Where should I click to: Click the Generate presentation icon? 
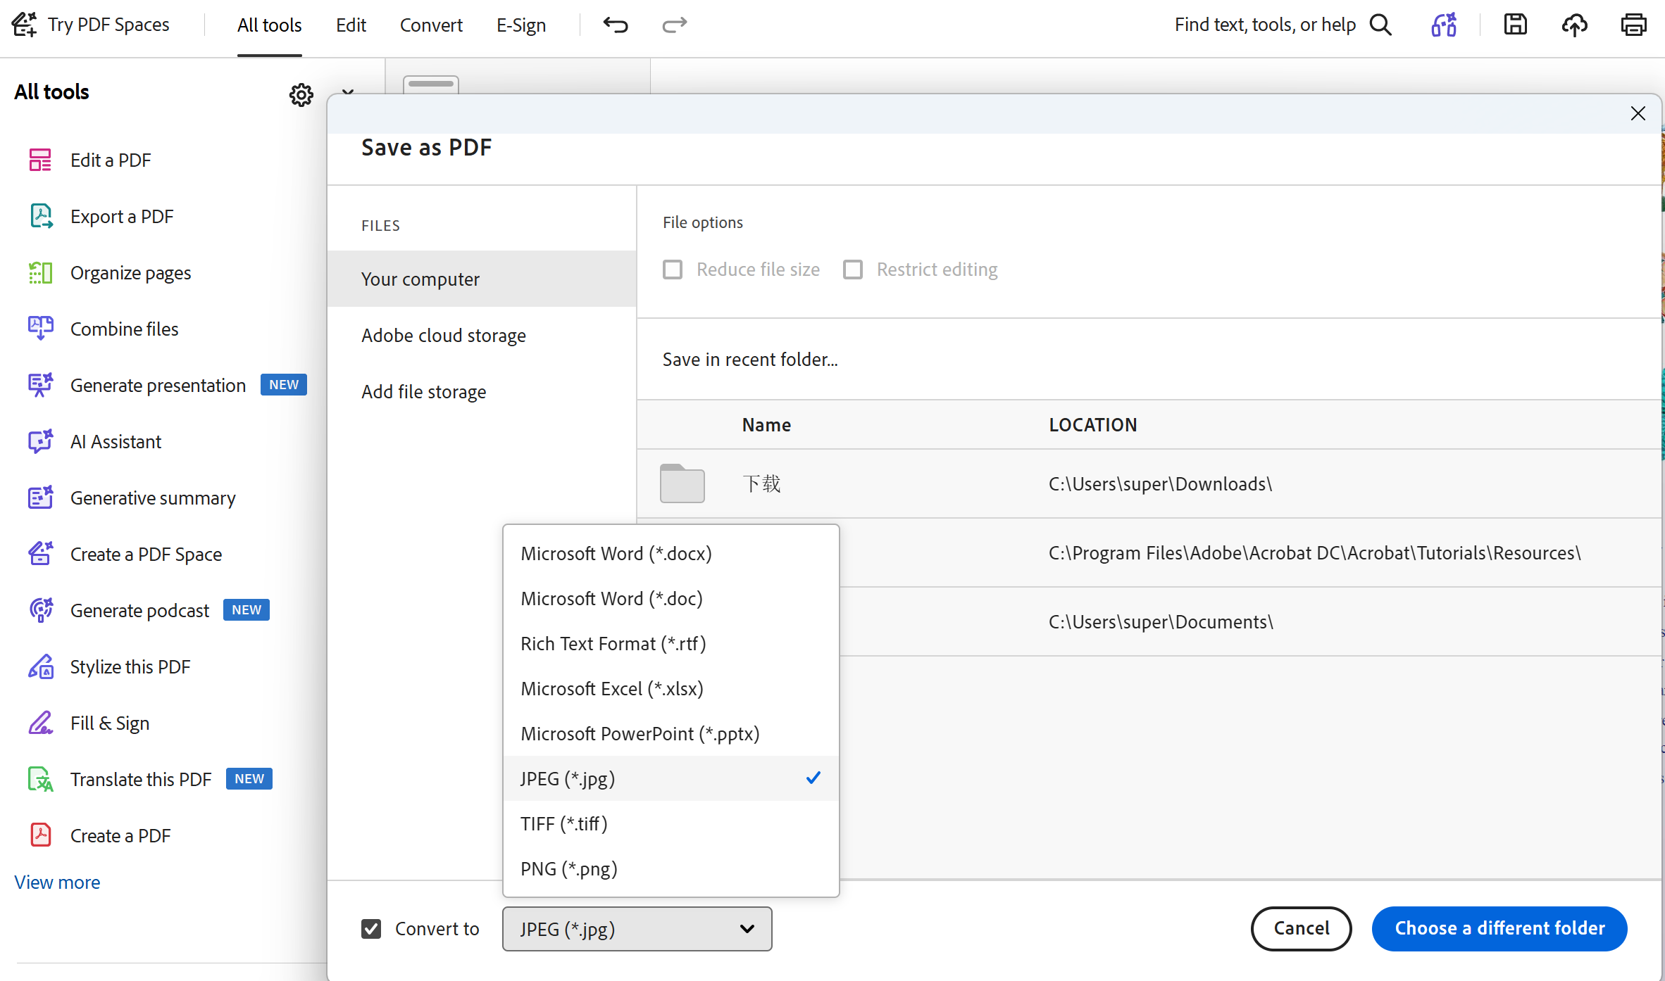(x=40, y=385)
